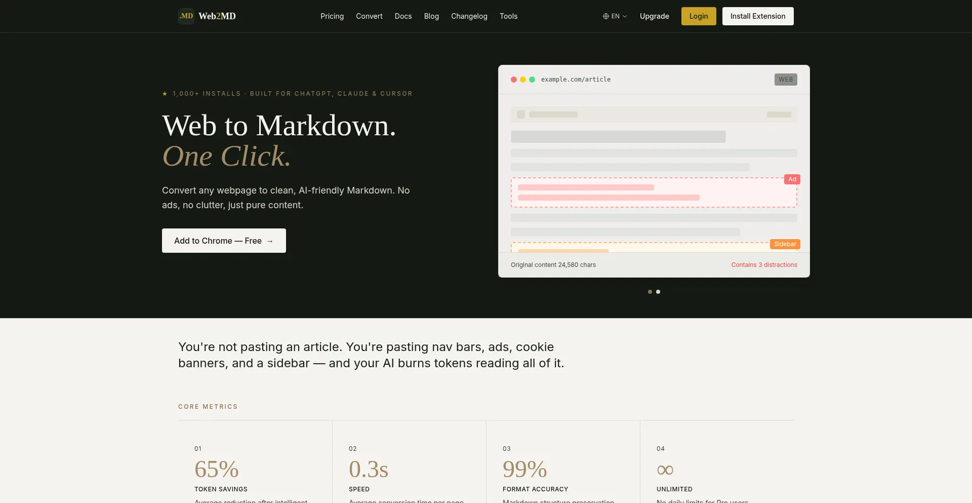The image size is (972, 503).
Task: Open the Pricing page
Action: [332, 16]
